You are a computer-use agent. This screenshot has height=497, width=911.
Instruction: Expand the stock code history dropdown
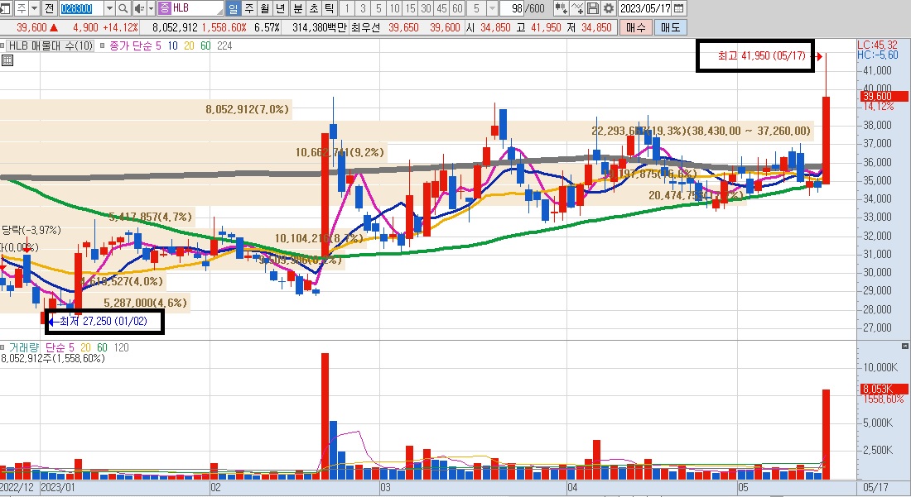109,8
